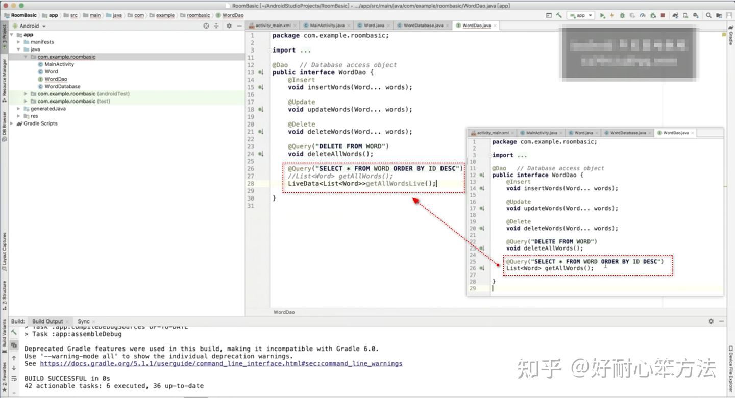The image size is (735, 398).
Task: Expand the Gradle Scripts node
Action: (x=12, y=123)
